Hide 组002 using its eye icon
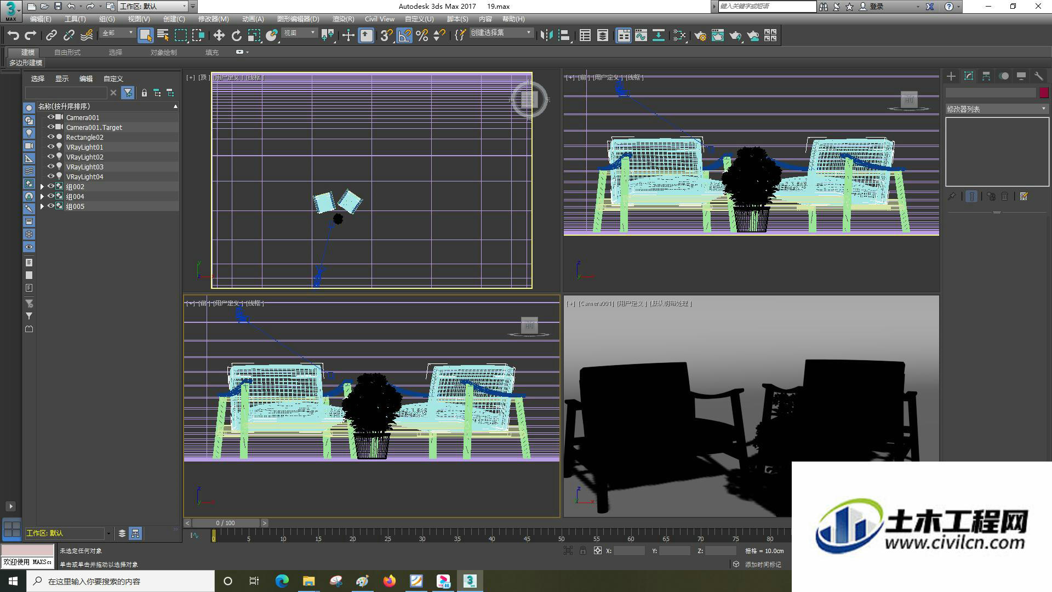This screenshot has height=592, width=1052. click(50, 186)
